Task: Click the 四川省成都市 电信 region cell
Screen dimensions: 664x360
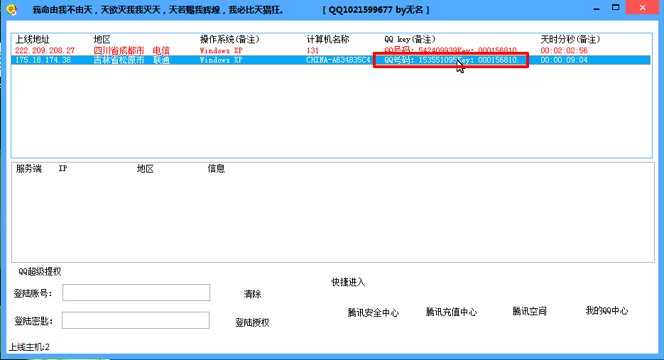Action: (131, 50)
